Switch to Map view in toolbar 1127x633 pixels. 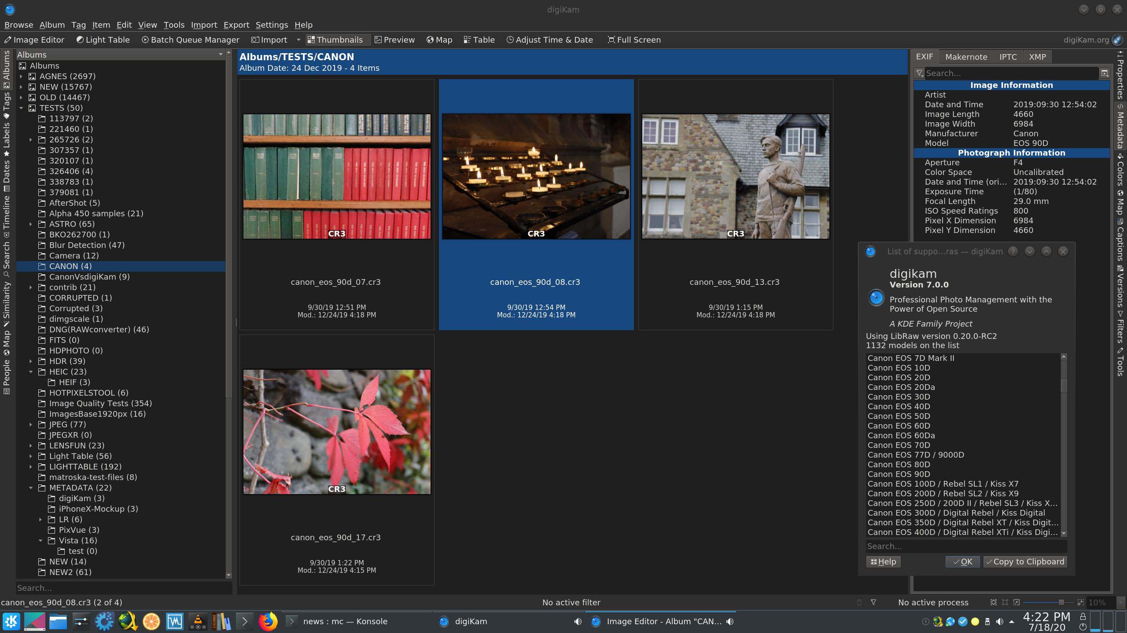point(439,40)
